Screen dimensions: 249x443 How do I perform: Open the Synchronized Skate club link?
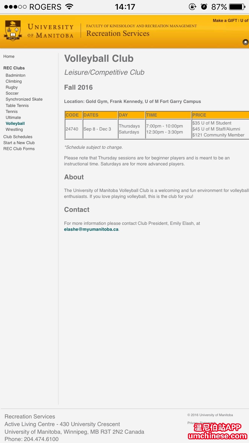coord(24,99)
